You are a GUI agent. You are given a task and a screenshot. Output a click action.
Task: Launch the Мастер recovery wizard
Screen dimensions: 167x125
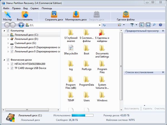[8, 16]
